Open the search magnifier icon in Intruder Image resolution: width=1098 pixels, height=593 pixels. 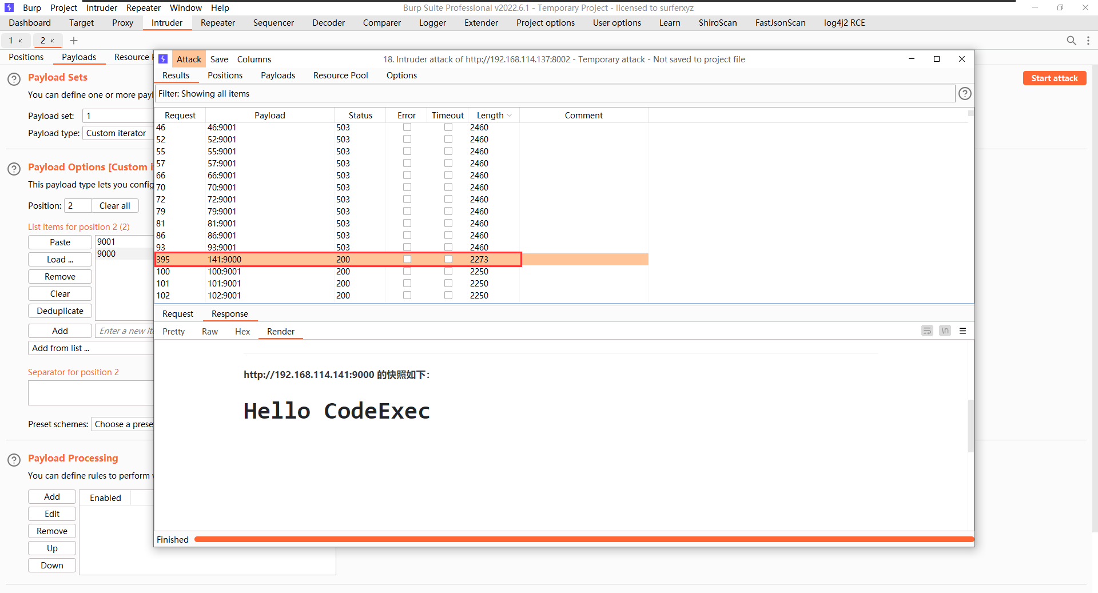(1071, 41)
